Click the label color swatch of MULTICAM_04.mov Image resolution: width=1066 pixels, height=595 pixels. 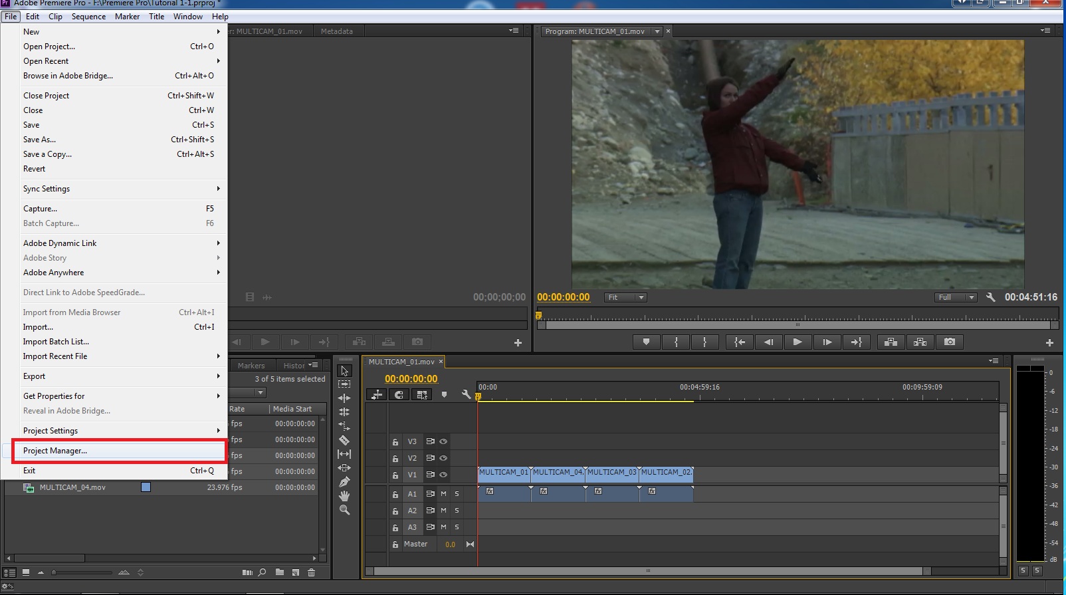click(x=146, y=487)
